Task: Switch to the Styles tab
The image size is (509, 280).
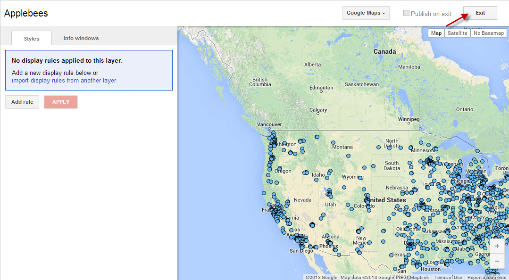Action: [x=32, y=38]
